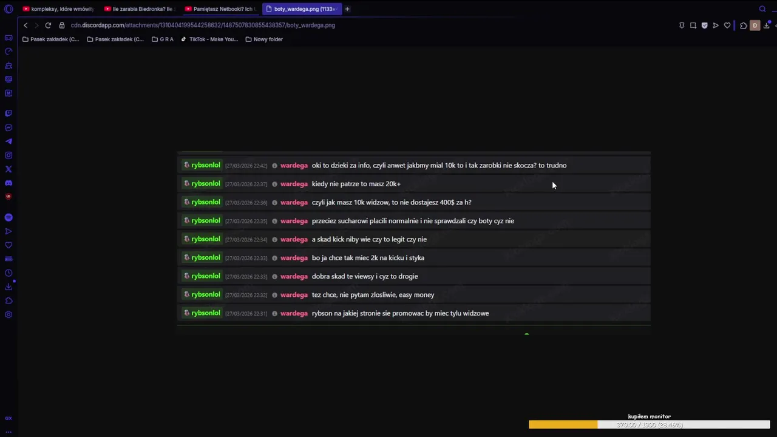The height and width of the screenshot is (437, 777).
Task: Open 'TikTok - Make You...' bookmark
Action: click(209, 39)
